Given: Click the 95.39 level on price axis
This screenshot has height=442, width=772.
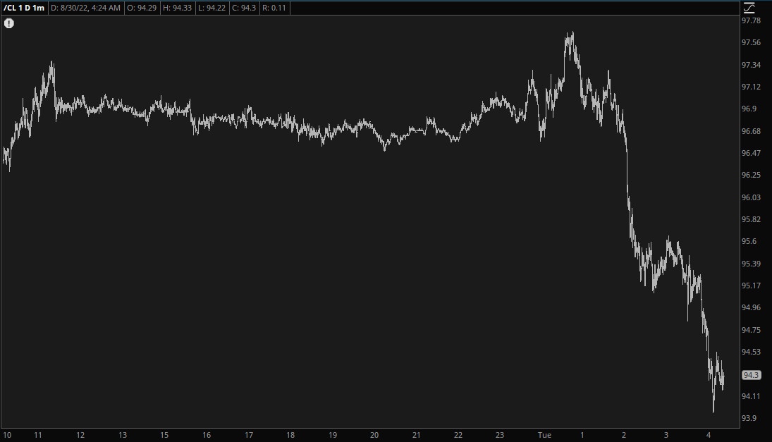Looking at the screenshot, I should (751, 264).
